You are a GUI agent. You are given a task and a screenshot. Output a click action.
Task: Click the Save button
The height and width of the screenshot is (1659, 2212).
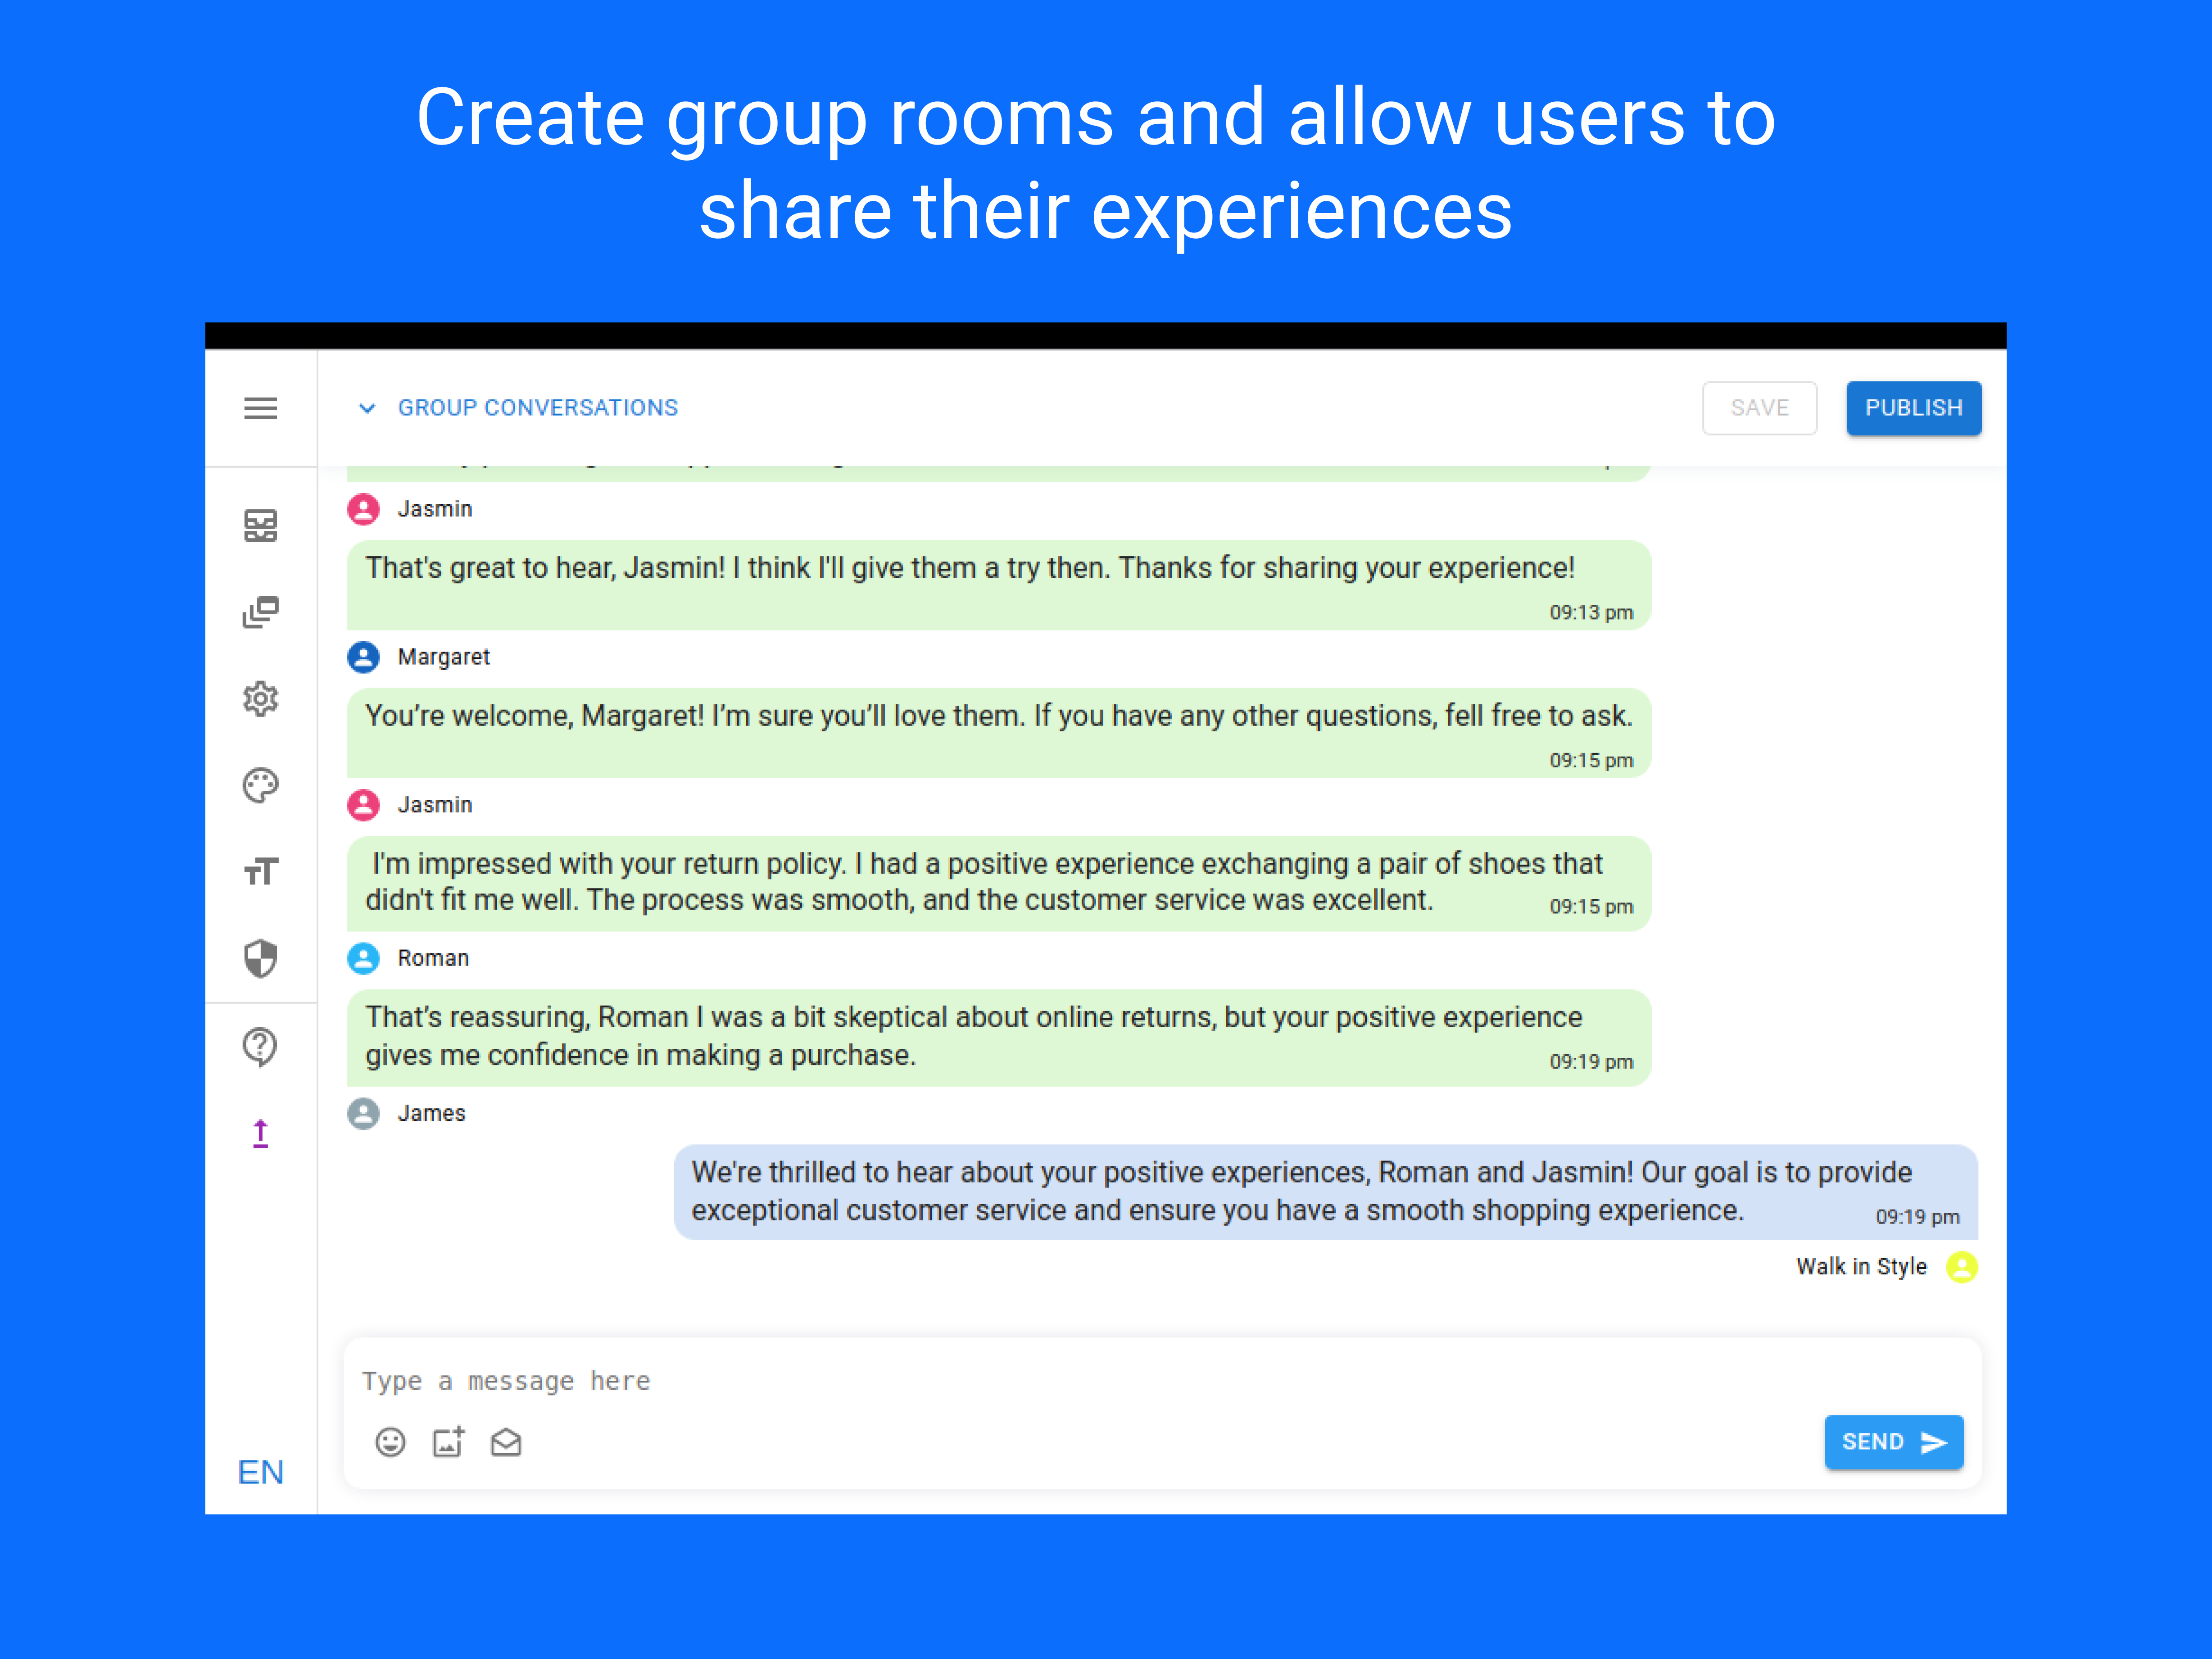tap(1759, 408)
